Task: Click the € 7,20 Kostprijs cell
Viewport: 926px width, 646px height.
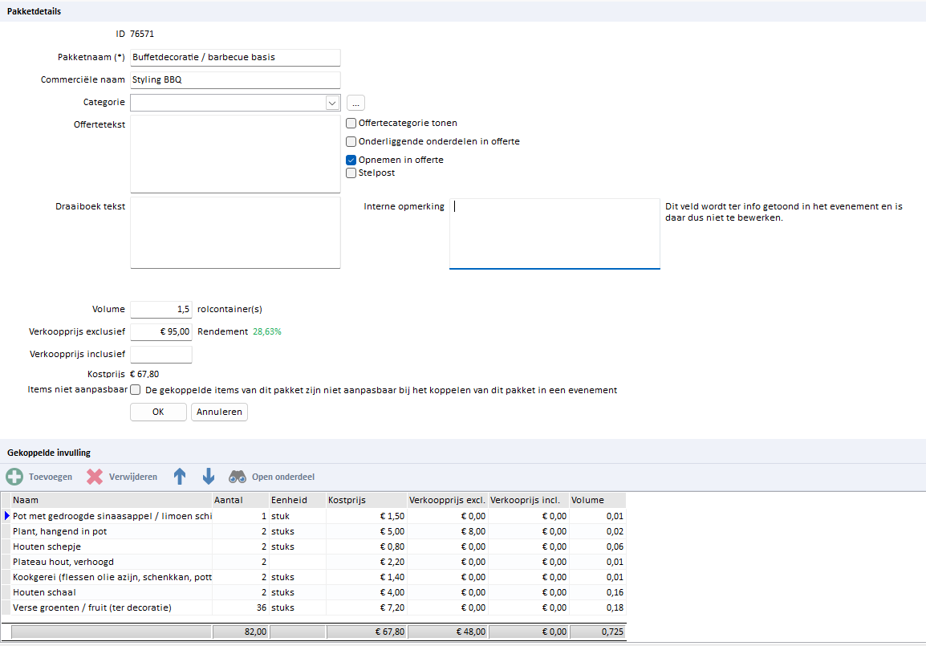Action: pos(366,608)
